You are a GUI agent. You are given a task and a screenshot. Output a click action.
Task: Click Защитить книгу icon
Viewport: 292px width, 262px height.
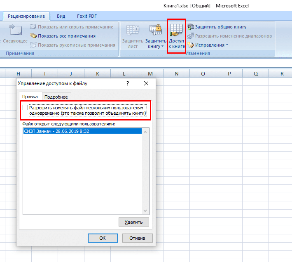tap(156, 30)
